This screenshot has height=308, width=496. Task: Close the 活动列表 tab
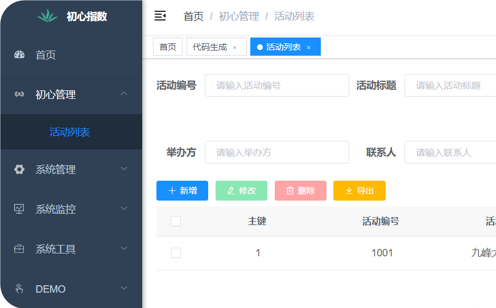[308, 47]
